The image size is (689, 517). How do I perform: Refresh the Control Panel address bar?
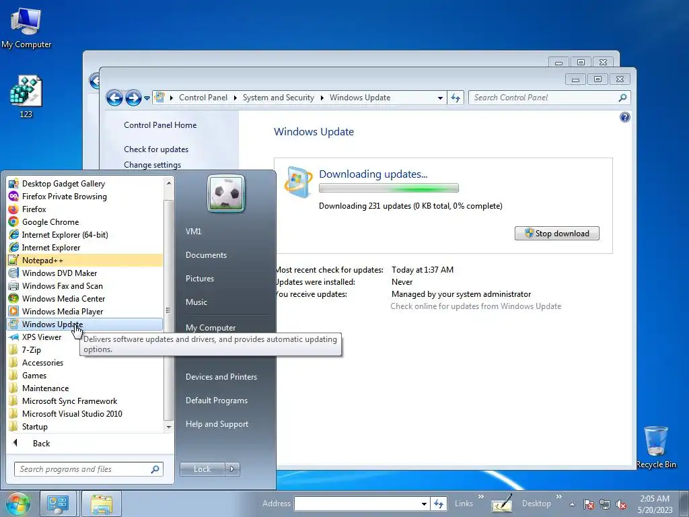(456, 98)
